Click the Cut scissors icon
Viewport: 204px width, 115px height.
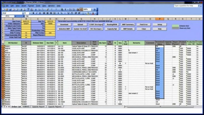[x=36, y=10]
